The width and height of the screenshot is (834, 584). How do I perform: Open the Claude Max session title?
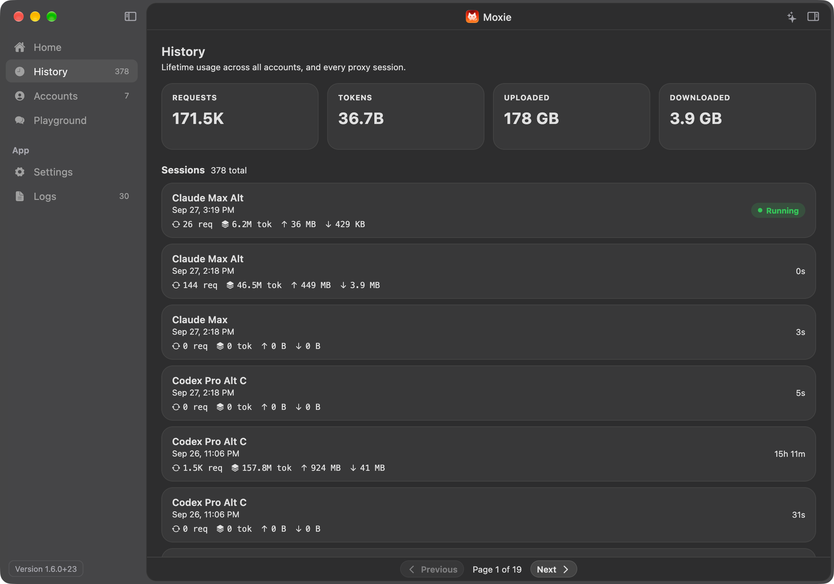click(x=200, y=320)
